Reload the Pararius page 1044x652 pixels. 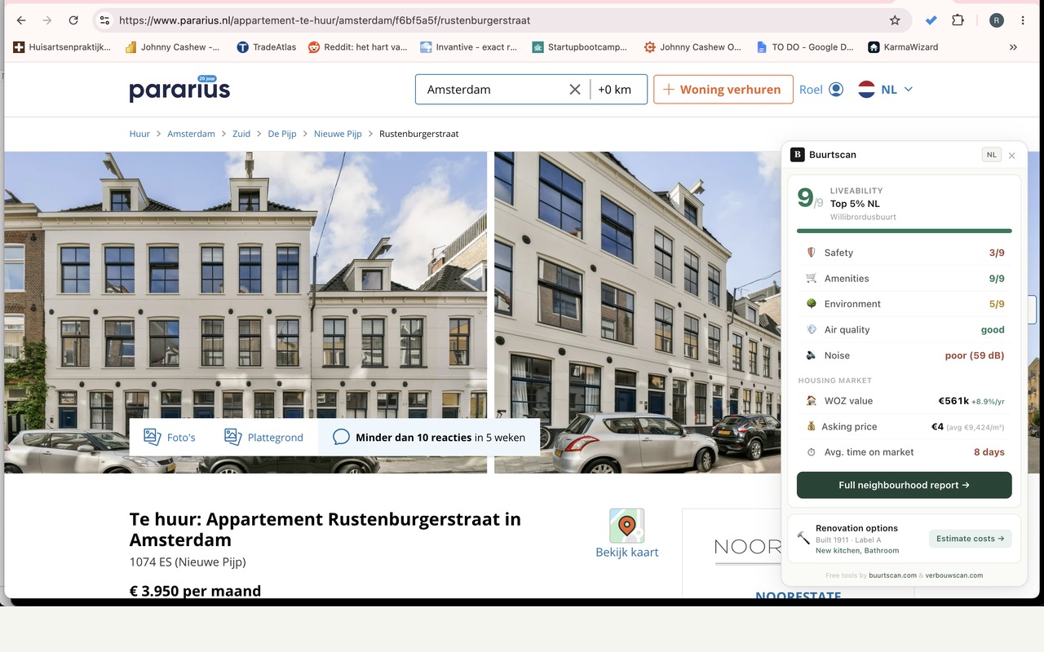73,20
